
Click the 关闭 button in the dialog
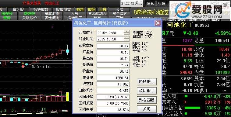147,109
